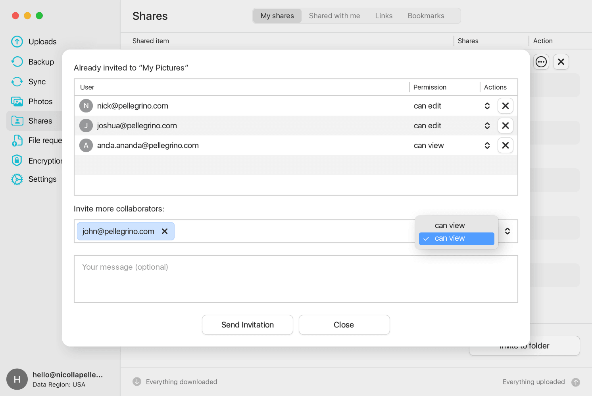Click the Send Invitation button

247,325
